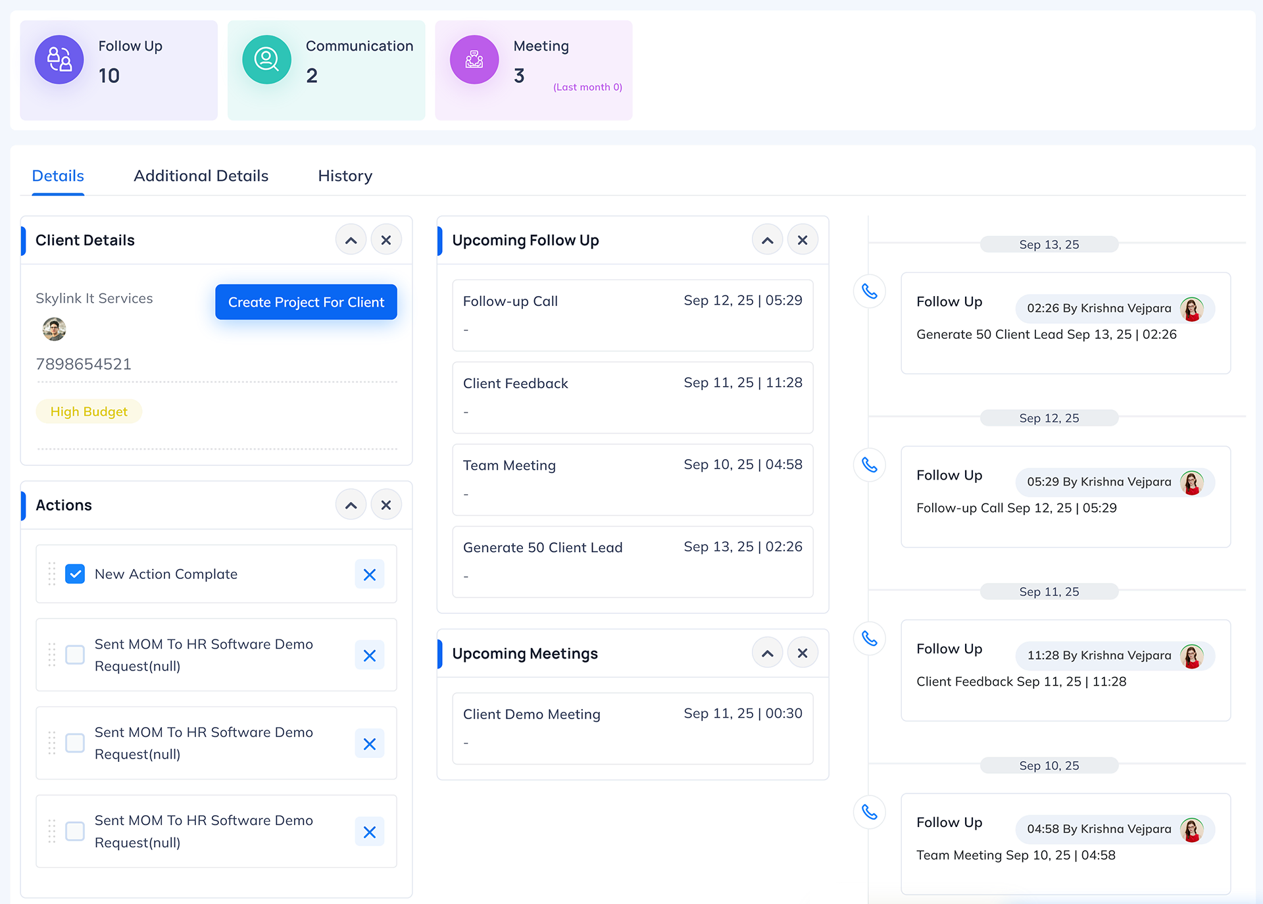1263x904 pixels.
Task: Click the High Budget tag
Action: coord(89,412)
